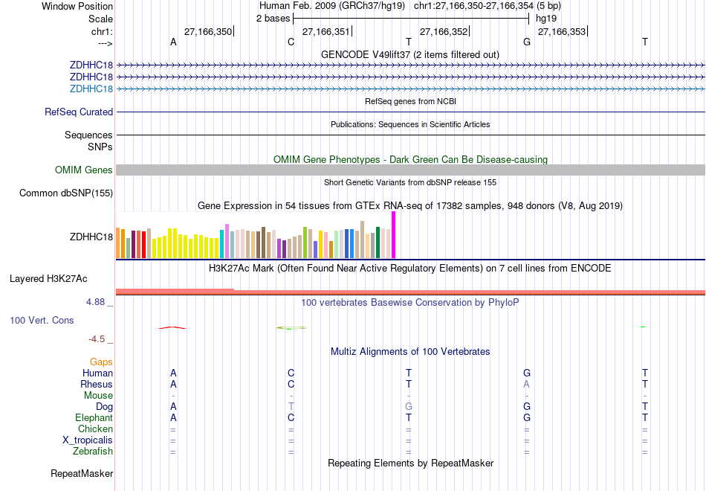The height and width of the screenshot is (491, 706).
Task: Click the pink H3K27Ac signal band
Action: pos(410,292)
